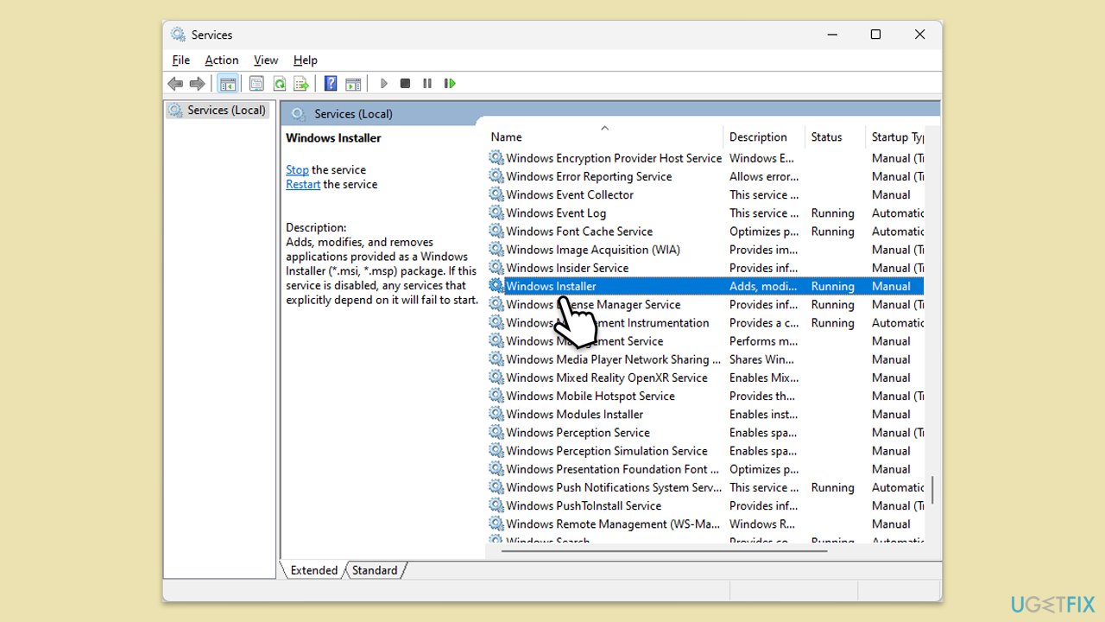Screen dimensions: 1105x622
Task: Click Stop the service link
Action: pos(297,170)
